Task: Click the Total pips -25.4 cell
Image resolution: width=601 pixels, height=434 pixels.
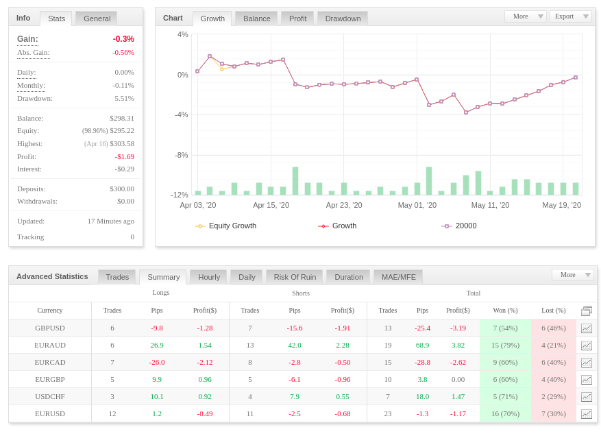Action: click(422, 328)
